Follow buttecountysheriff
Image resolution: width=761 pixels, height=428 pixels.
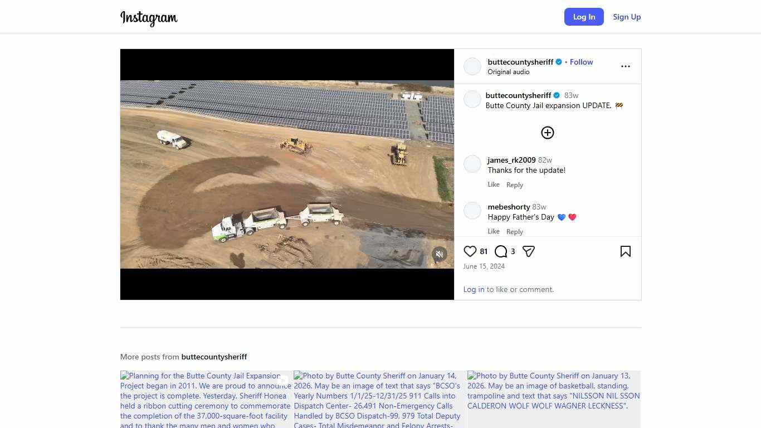[581, 62]
